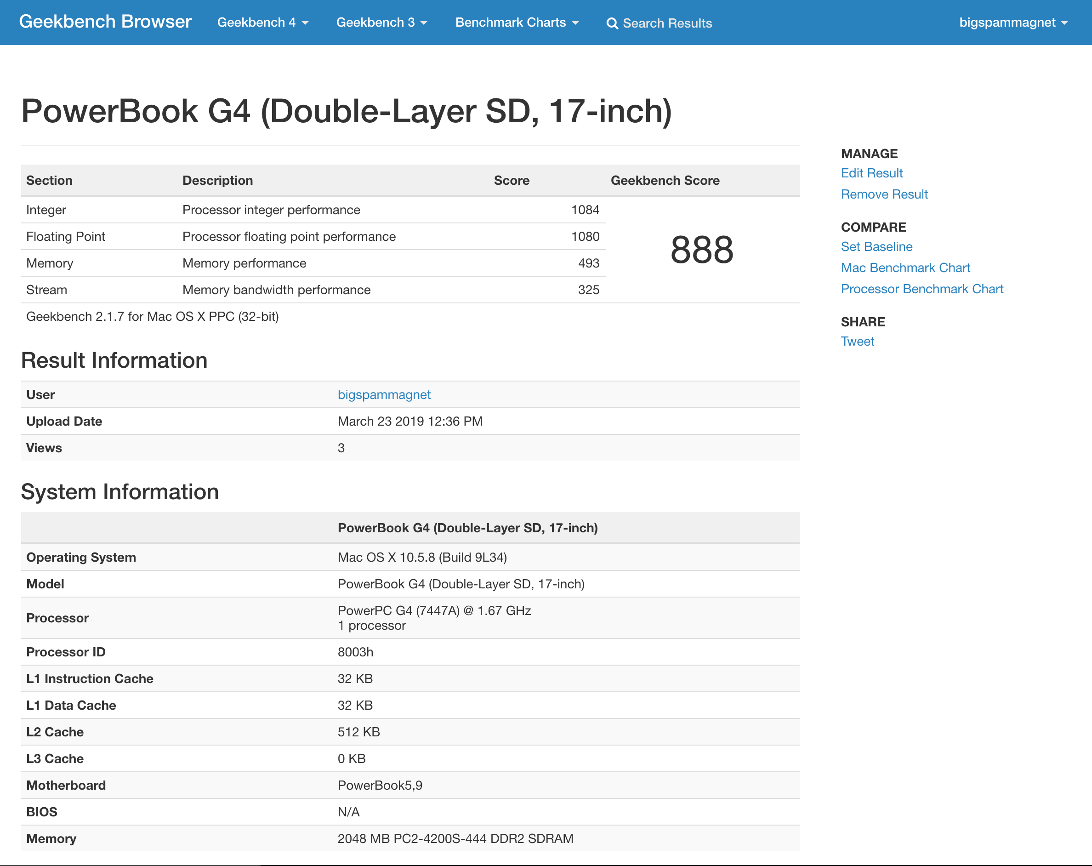This screenshot has width=1092, height=866.
Task: Go to Geekbench Browser home
Action: pyautogui.click(x=105, y=22)
